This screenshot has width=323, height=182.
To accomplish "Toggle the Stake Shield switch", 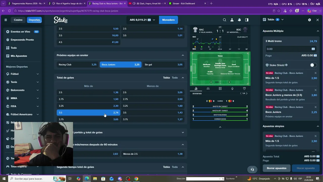I will (313, 65).
